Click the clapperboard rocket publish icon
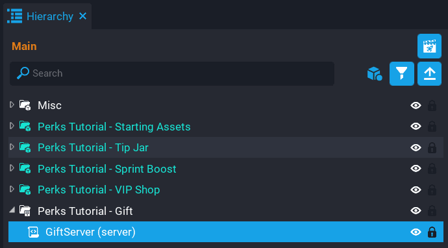This screenshot has height=248, width=448. tap(429, 46)
